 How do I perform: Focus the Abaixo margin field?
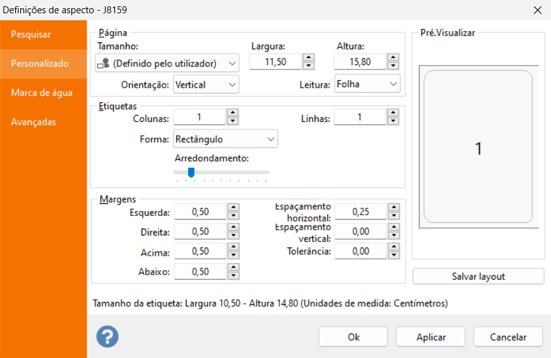tap(200, 271)
